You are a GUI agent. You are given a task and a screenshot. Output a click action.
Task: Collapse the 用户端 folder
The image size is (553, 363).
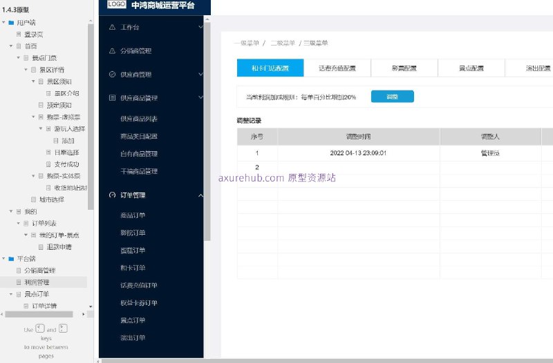(x=3, y=23)
